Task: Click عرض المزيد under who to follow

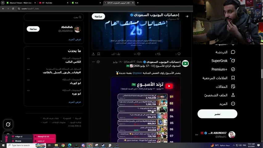Action: [x=75, y=39]
